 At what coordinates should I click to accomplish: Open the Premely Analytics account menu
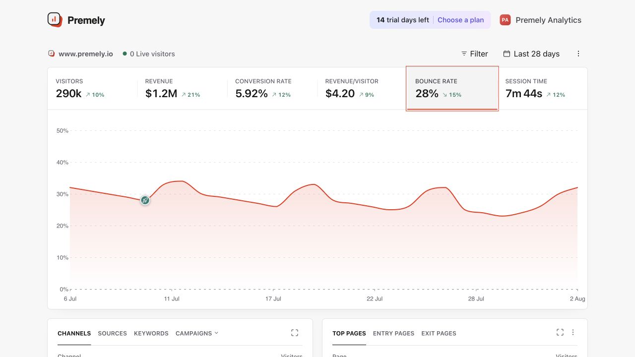(x=541, y=20)
